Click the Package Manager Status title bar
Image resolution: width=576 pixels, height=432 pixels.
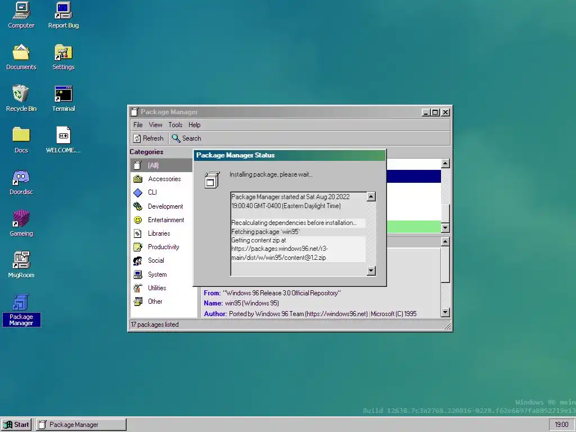[x=290, y=155]
